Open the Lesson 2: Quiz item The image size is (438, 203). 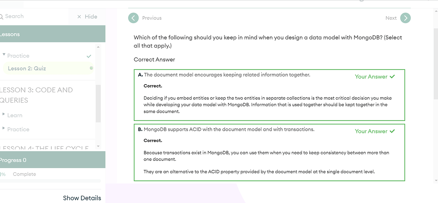(x=27, y=68)
